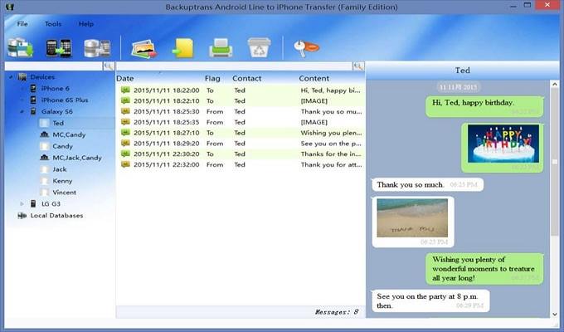The image size is (564, 332).
Task: Open the File menu
Action: click(22, 24)
